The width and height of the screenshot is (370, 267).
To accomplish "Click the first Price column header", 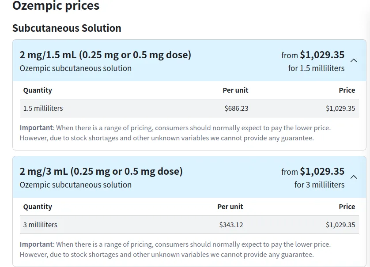I will tap(347, 90).
